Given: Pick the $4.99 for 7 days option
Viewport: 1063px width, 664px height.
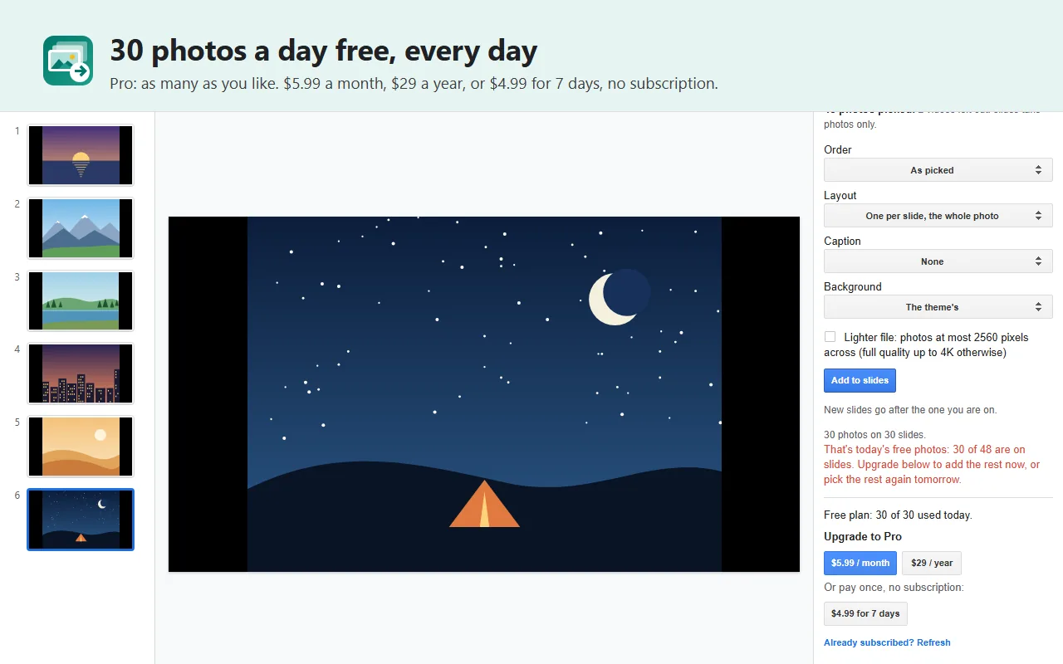Looking at the screenshot, I should coord(865,613).
